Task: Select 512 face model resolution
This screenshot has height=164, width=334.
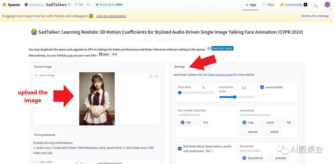Action: click(x=203, y=122)
